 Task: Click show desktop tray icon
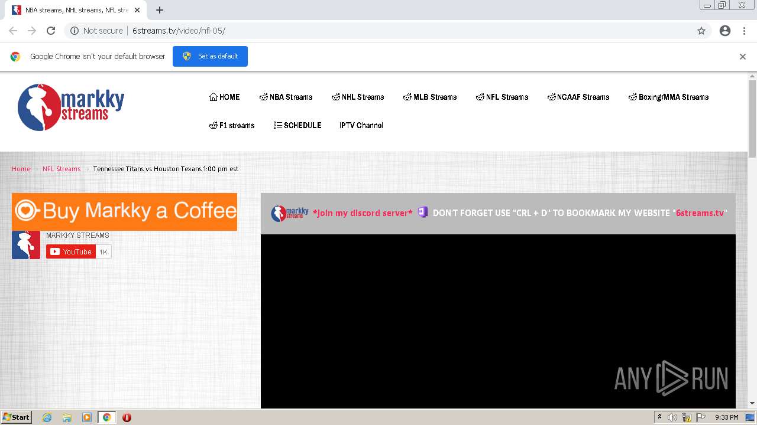point(750,417)
